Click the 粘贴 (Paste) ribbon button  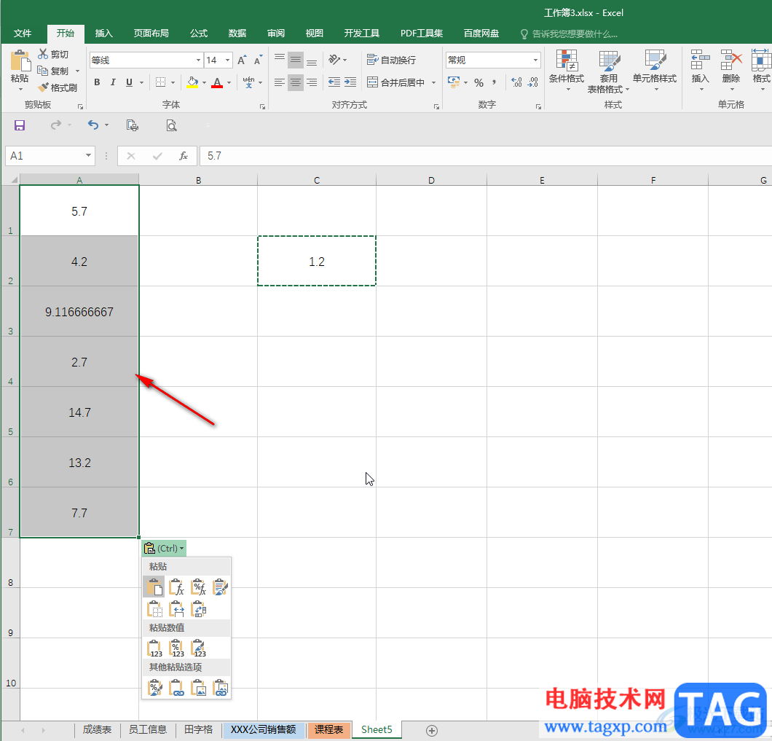[20, 70]
